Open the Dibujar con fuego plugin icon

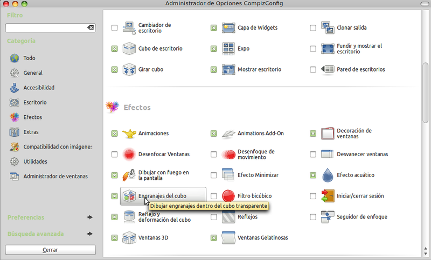coord(129,175)
